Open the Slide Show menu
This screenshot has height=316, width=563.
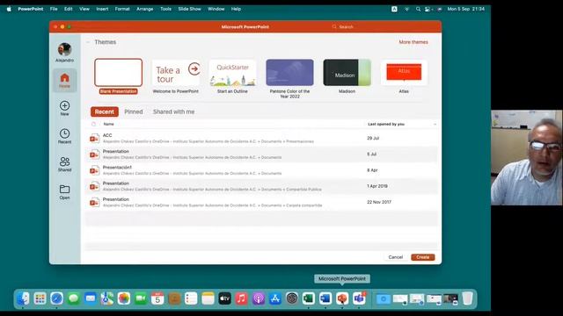190,9
